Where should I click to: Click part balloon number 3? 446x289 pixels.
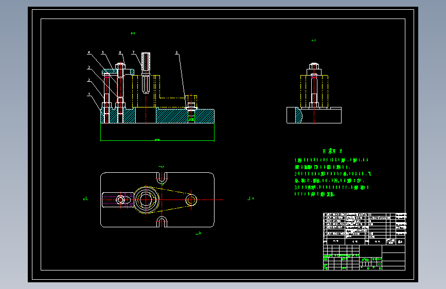[x=89, y=67]
